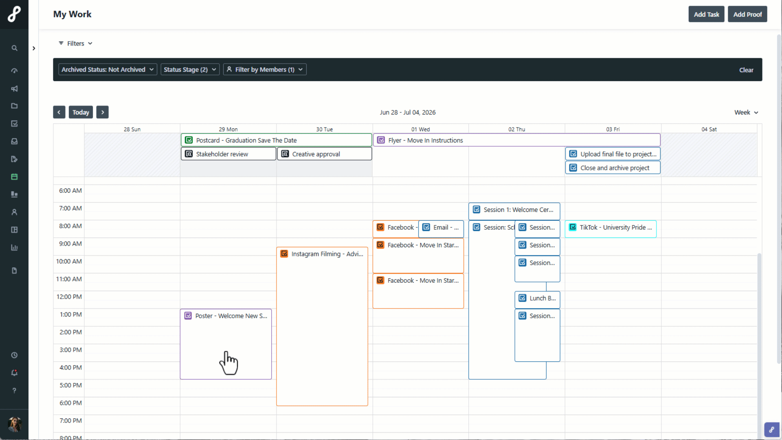
Task: Open the purple floating widget button
Action: tap(771, 429)
